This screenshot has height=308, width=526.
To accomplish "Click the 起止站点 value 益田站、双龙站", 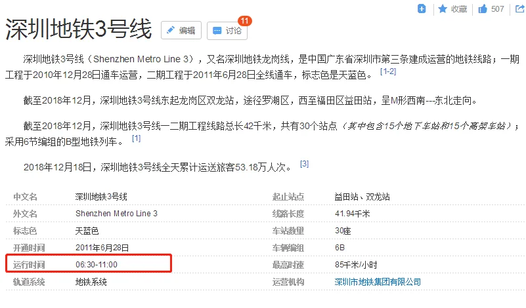I will [362, 197].
